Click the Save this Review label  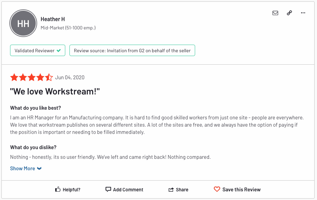point(241,190)
